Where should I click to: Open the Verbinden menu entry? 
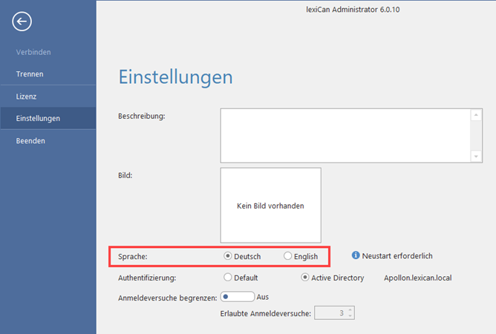(33, 52)
